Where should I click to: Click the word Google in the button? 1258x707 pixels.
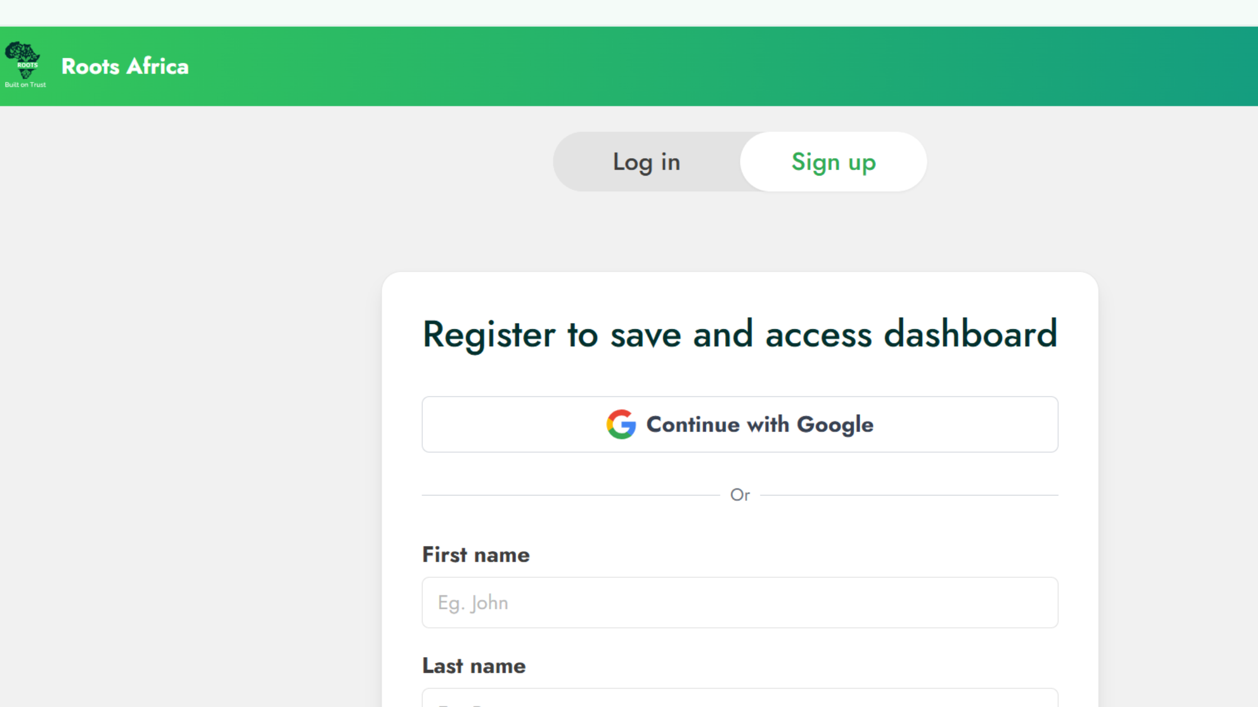tap(835, 425)
